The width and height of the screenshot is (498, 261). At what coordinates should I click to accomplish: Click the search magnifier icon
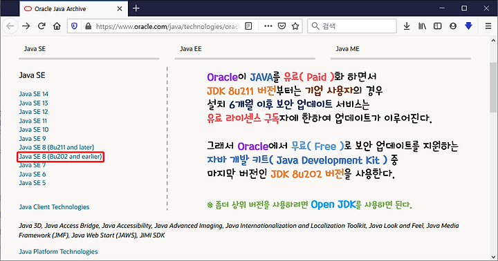coord(315,26)
